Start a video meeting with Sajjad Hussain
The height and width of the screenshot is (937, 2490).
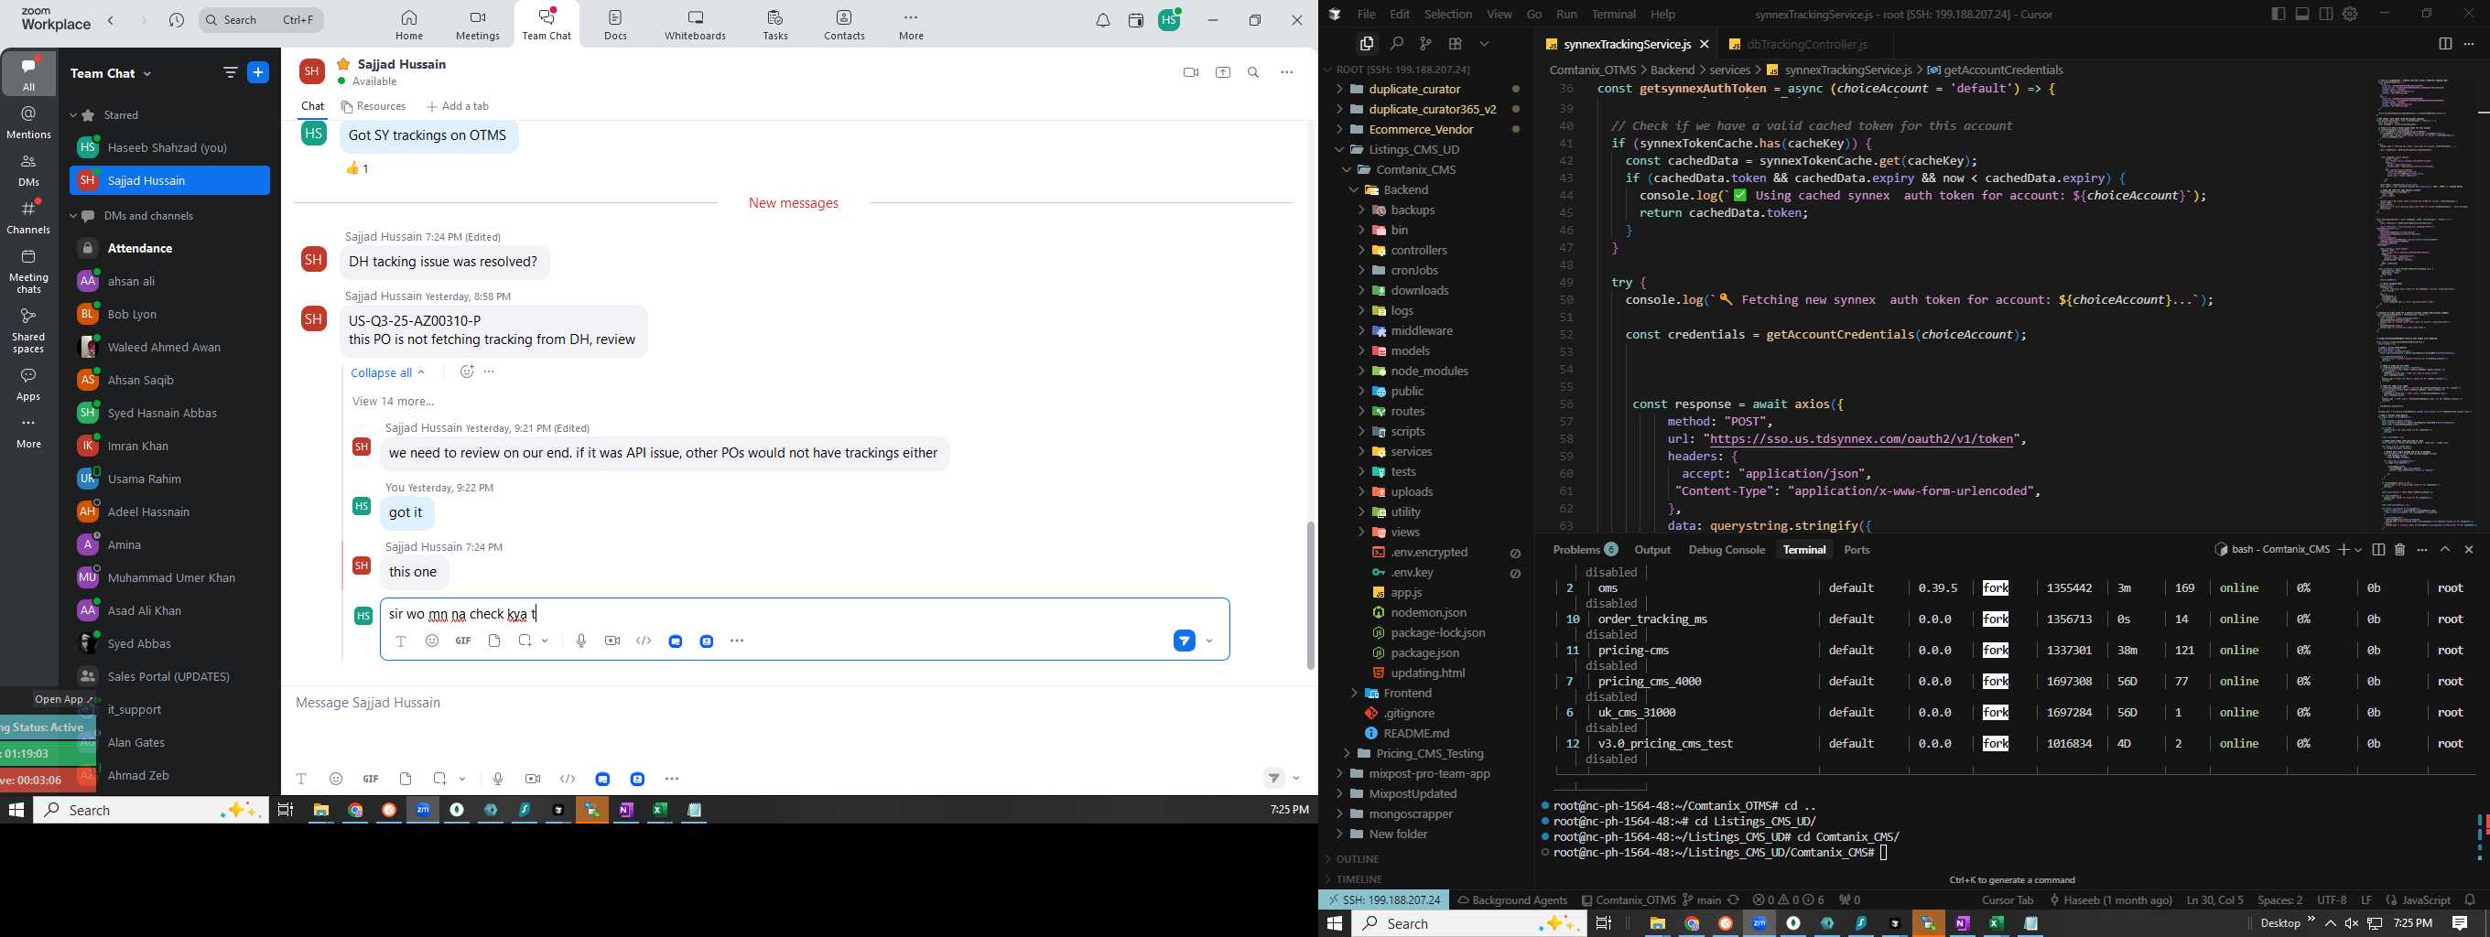1190,73
